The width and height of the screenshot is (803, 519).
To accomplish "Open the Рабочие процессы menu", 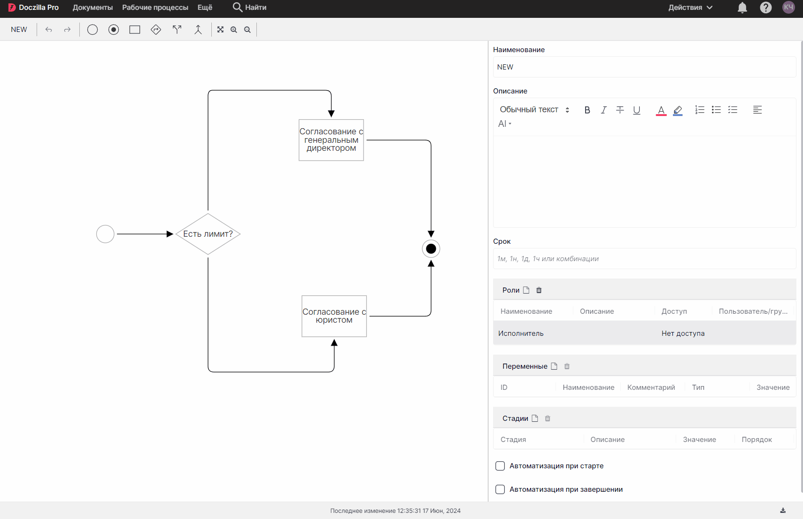I will coord(155,8).
